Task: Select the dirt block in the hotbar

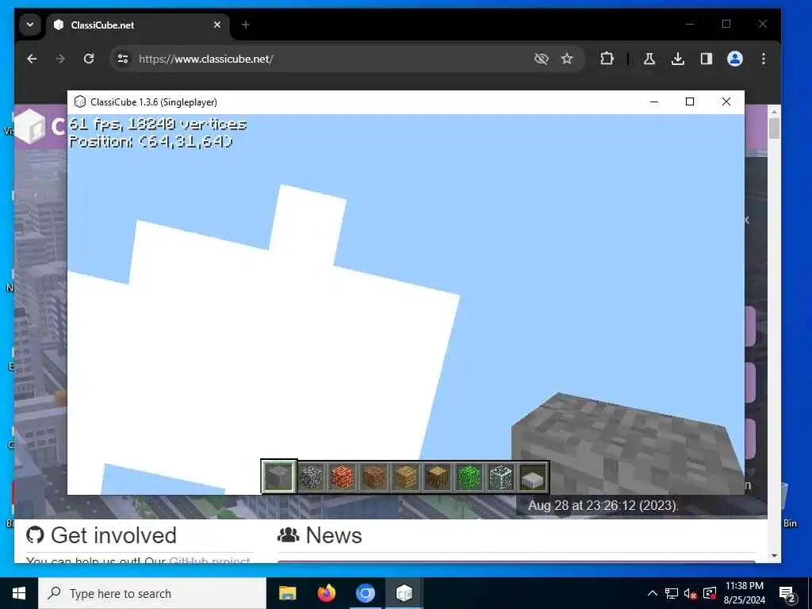Action: [374, 476]
